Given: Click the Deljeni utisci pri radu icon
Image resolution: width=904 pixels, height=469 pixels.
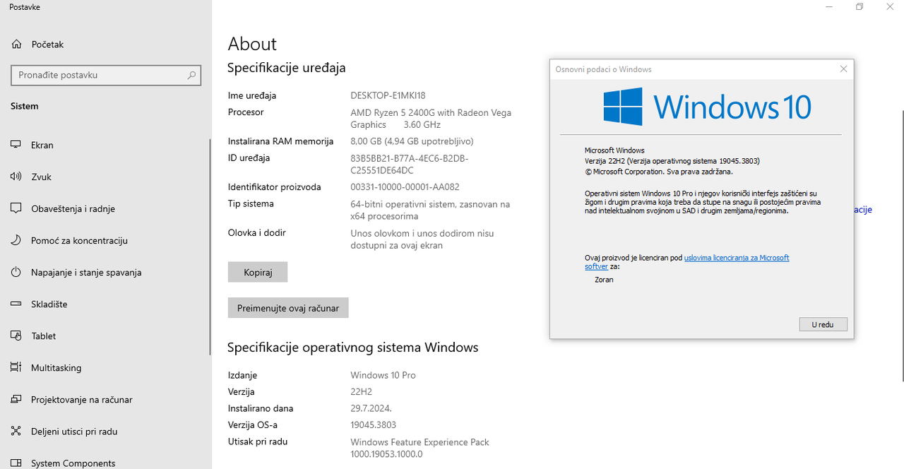Looking at the screenshot, I should tap(16, 431).
